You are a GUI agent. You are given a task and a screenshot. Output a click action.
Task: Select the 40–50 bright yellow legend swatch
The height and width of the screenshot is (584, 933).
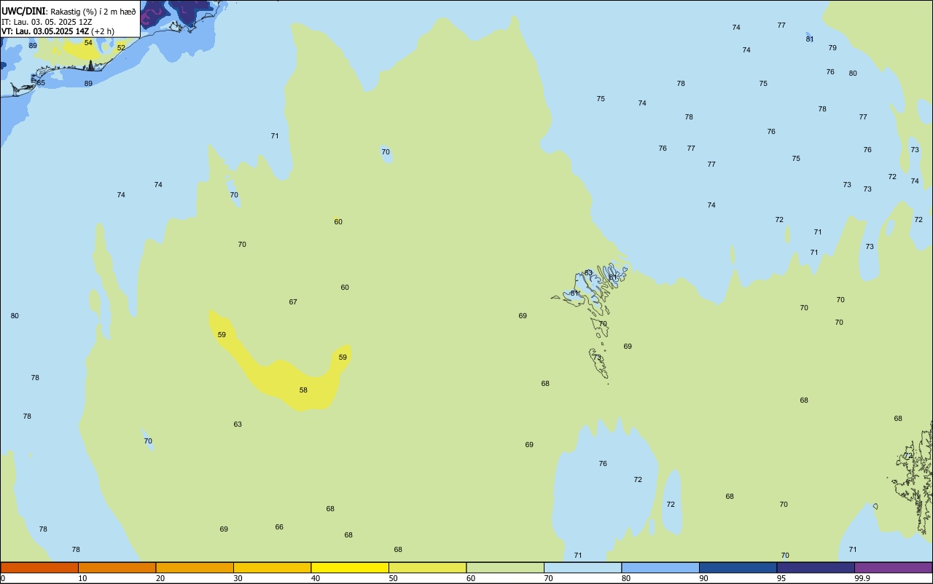coord(350,567)
